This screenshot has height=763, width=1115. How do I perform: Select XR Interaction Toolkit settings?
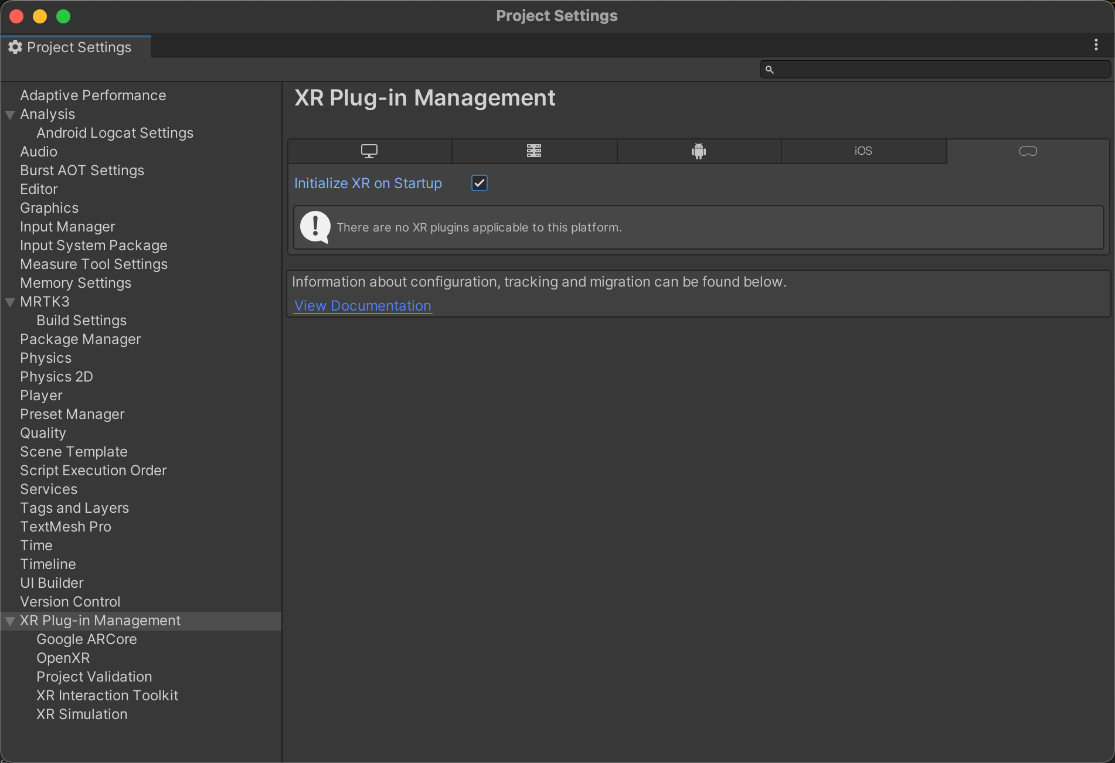tap(107, 696)
